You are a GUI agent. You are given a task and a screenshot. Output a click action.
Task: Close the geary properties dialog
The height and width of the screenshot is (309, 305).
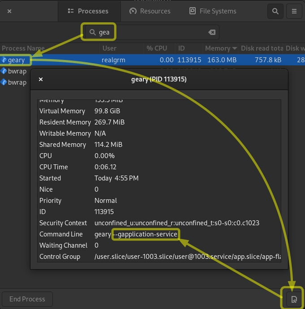(41, 79)
